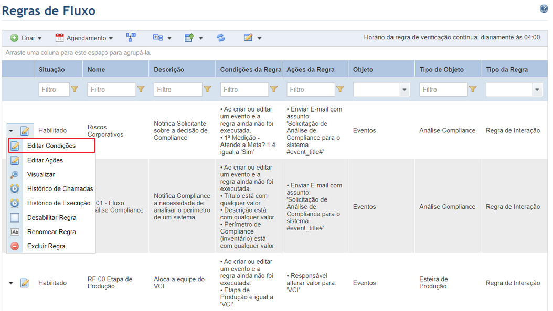Open dropdown arrow beside column layout icon
Image resolution: width=553 pixels, height=311 pixels.
[169, 38]
